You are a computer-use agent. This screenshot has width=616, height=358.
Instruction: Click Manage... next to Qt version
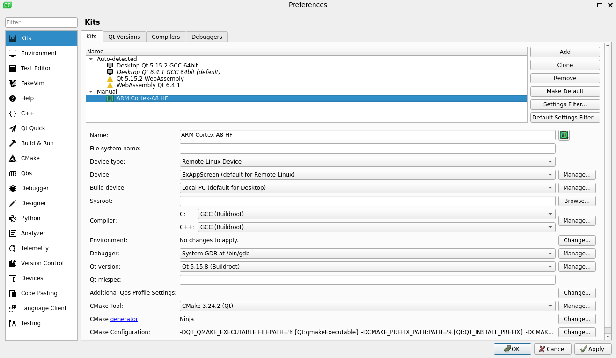(x=577, y=267)
